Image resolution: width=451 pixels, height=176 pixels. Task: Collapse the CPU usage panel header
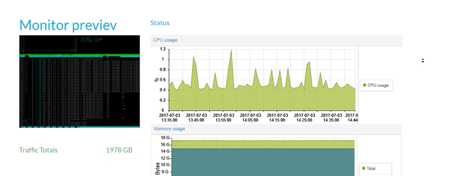(165, 40)
